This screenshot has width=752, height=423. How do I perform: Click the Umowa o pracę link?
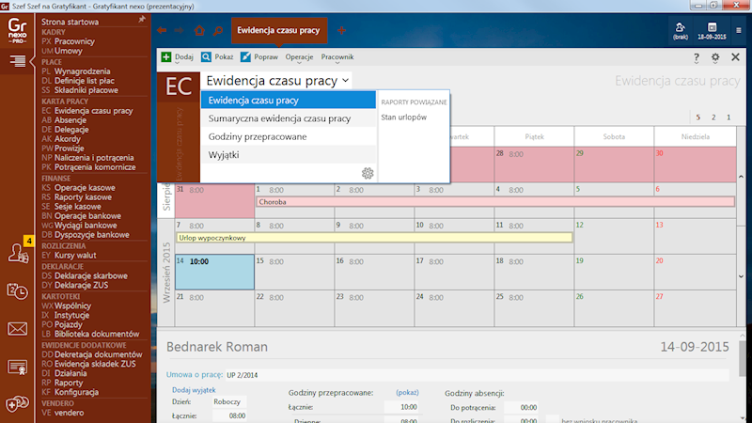[x=195, y=374]
